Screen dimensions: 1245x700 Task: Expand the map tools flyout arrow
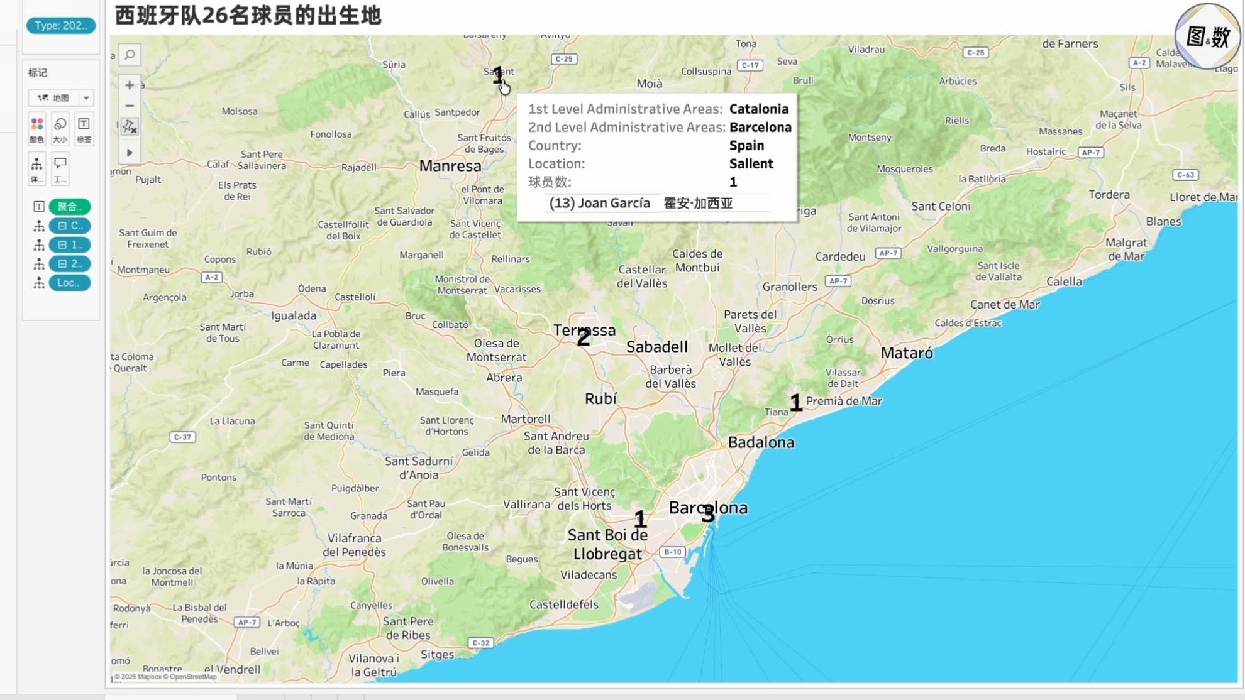(x=130, y=153)
